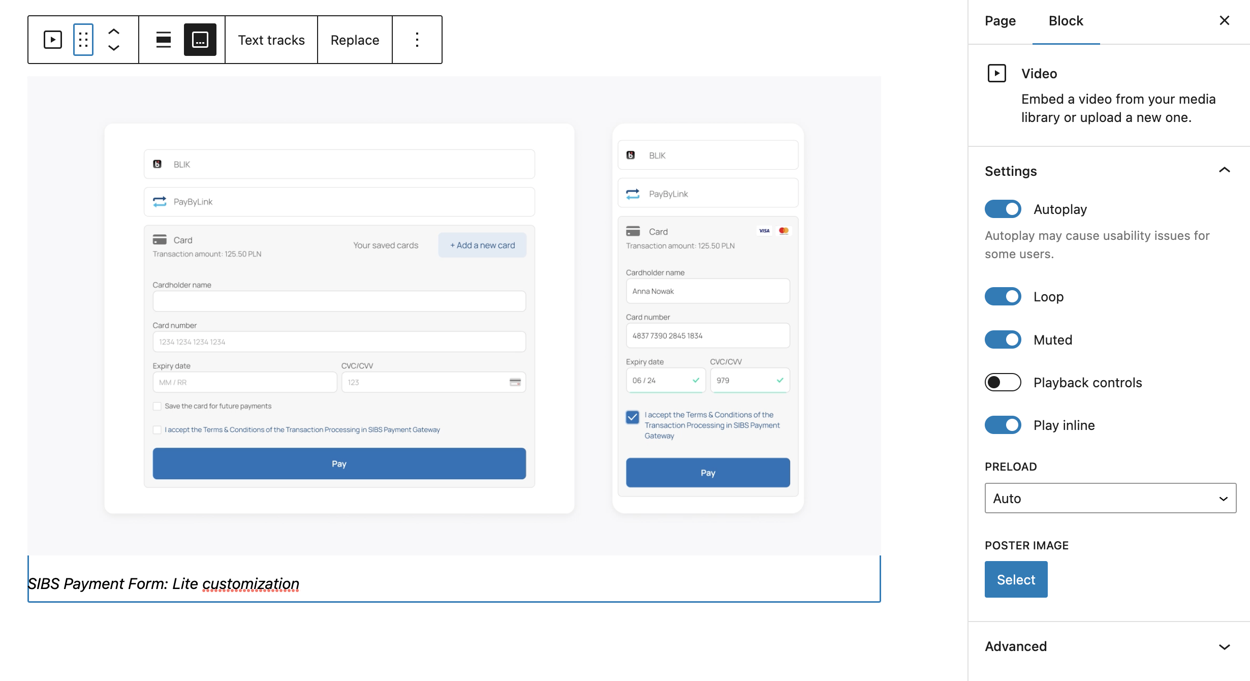Click the Video block type icon in toolbar
The height and width of the screenshot is (681, 1250).
[53, 40]
